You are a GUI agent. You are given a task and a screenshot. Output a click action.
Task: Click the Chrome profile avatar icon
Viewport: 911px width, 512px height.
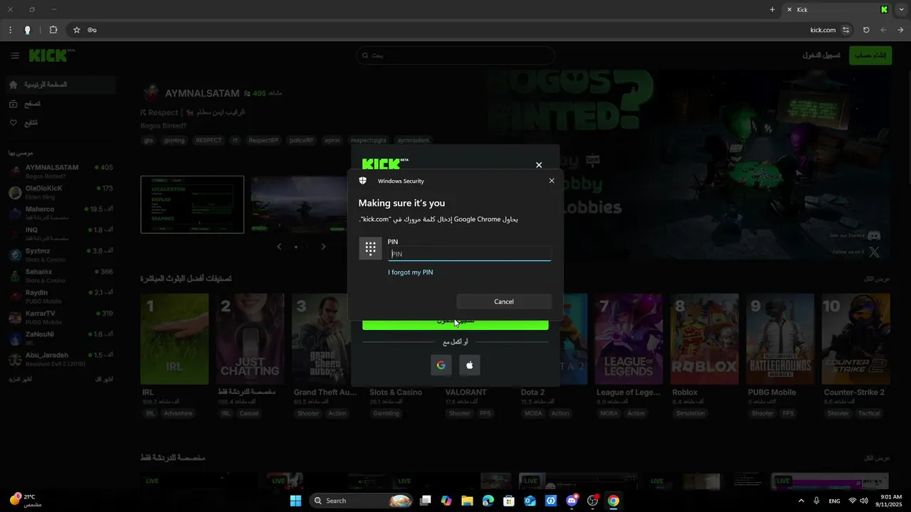coord(28,30)
